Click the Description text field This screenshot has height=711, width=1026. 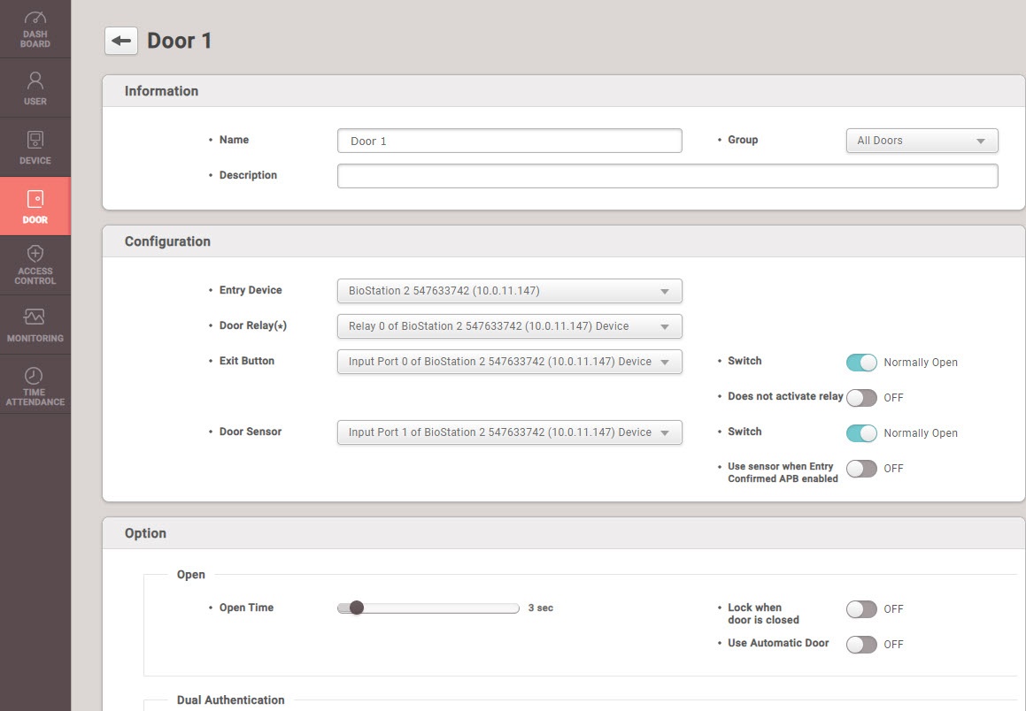click(667, 176)
